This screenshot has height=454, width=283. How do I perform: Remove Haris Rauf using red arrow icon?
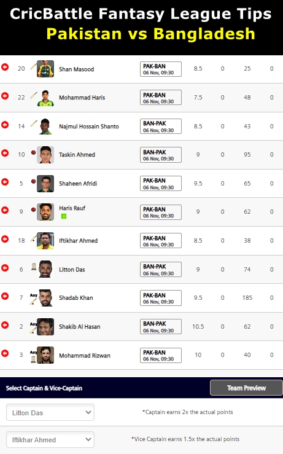[5, 210]
